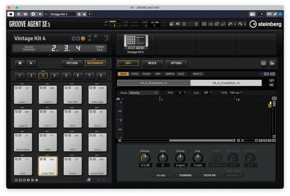This screenshot has width=290, height=196.
Task: Toggle global solo S below pads
Action: point(20,180)
